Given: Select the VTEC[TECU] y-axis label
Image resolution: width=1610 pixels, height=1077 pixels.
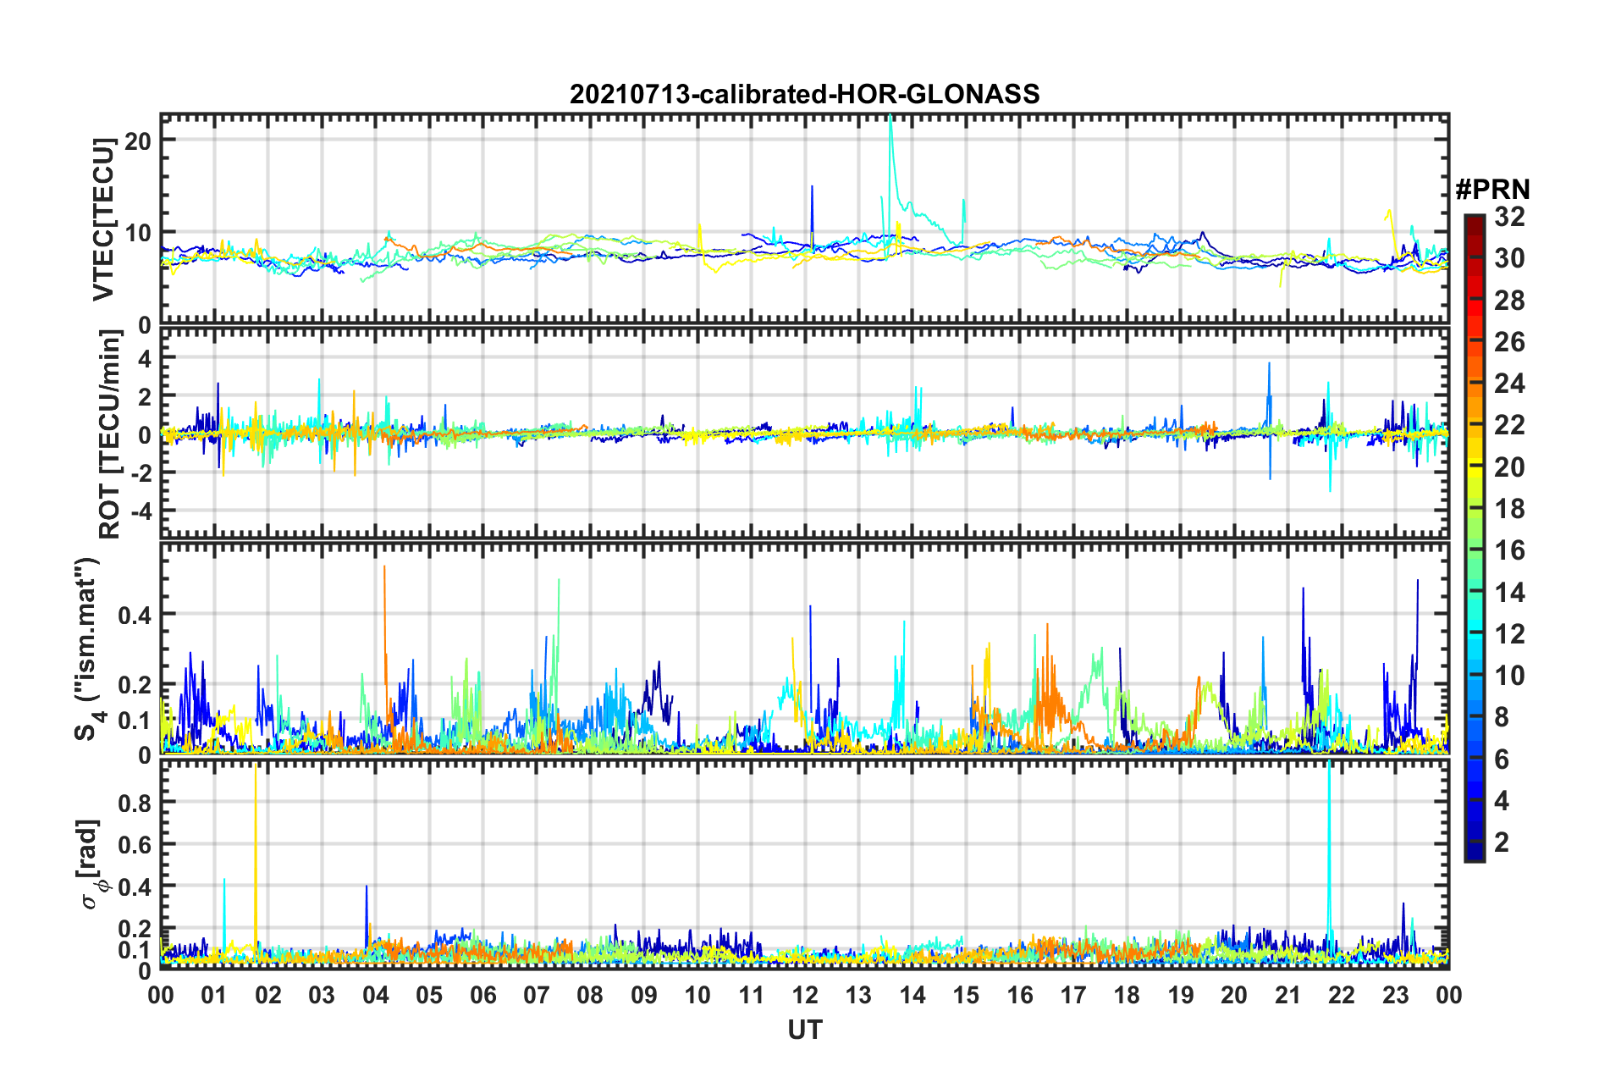Looking at the screenshot, I should [103, 219].
